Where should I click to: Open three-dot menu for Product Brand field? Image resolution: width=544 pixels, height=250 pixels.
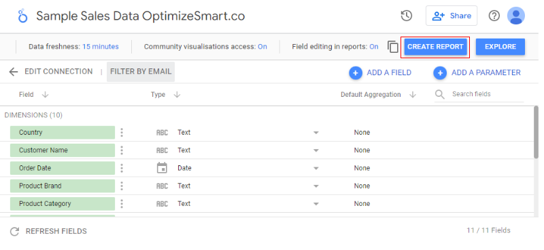[x=122, y=186]
